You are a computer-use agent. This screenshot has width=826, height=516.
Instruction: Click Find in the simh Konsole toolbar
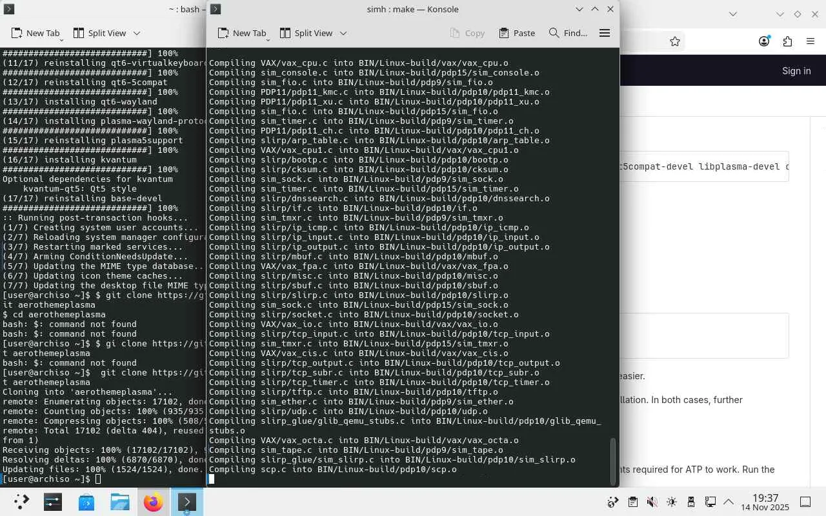pyautogui.click(x=568, y=33)
